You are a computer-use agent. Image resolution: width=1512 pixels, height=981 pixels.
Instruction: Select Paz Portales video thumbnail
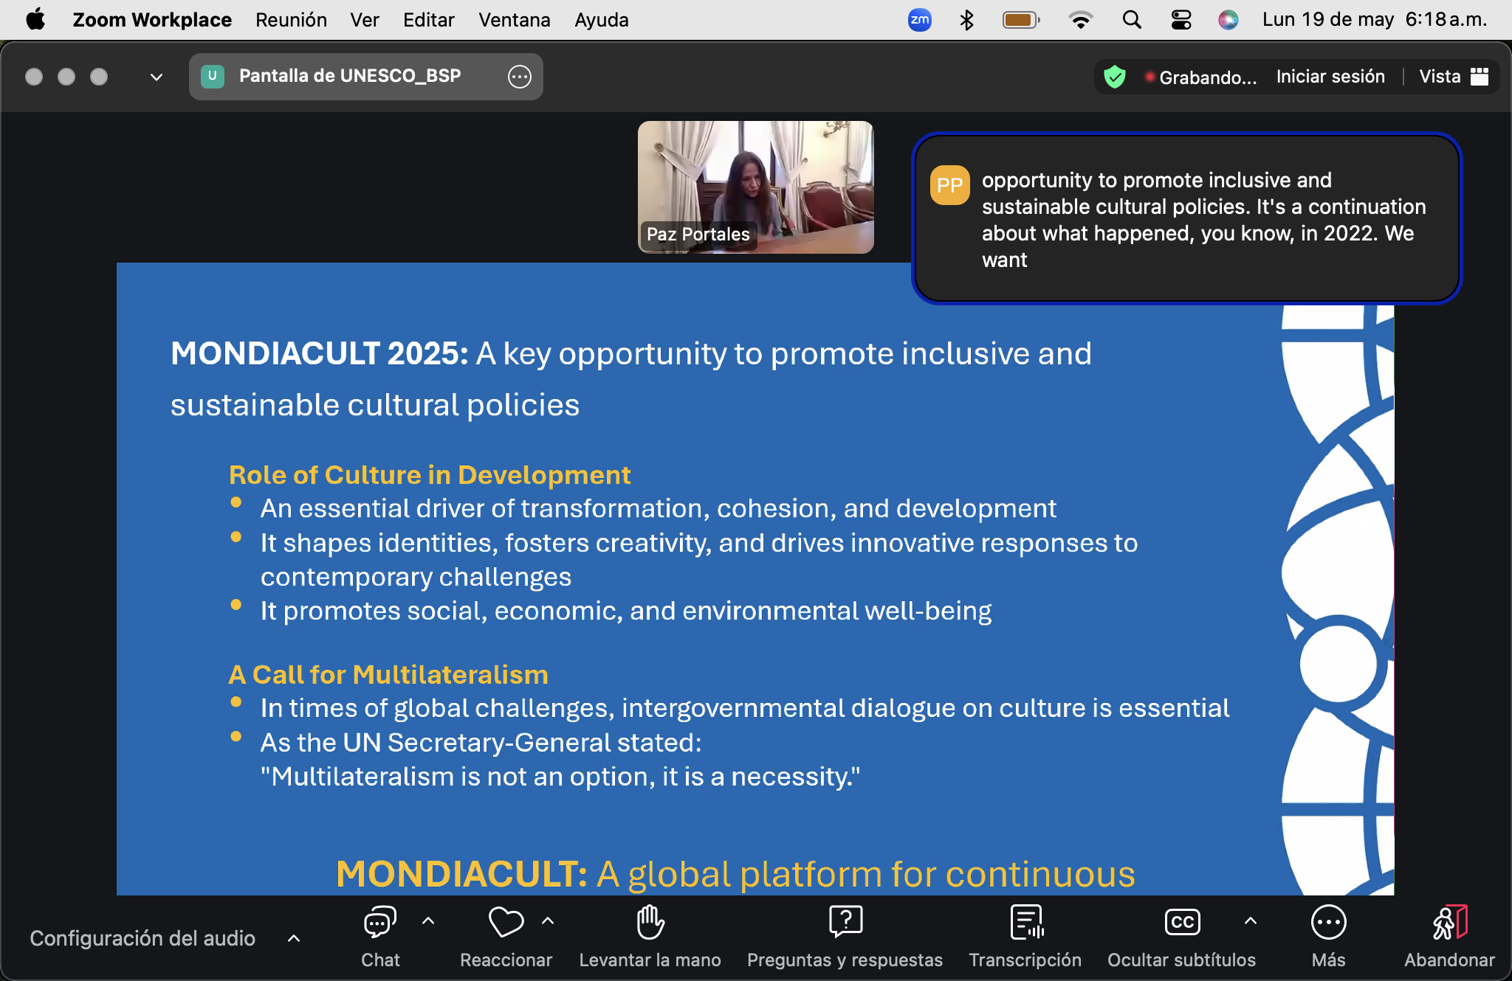click(x=755, y=187)
